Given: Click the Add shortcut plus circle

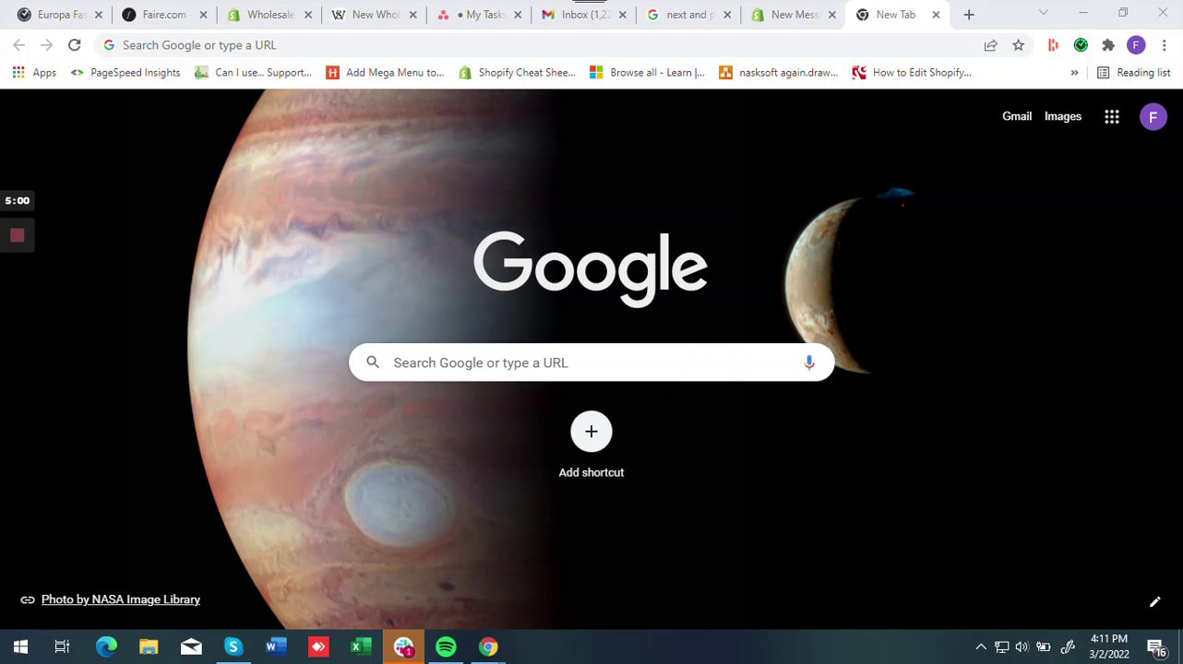Looking at the screenshot, I should click(591, 432).
